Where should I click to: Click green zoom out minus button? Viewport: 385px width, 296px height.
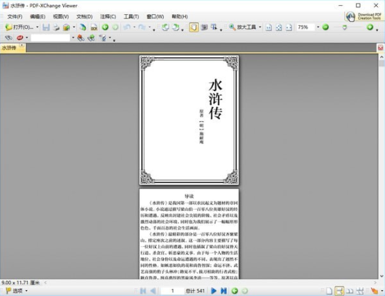pos(325,27)
